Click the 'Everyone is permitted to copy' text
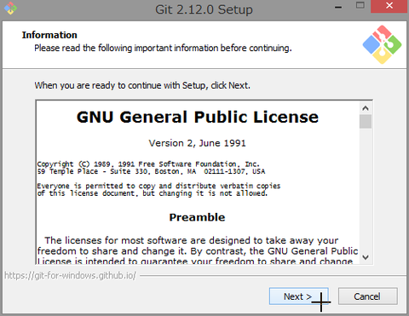 click(x=158, y=190)
